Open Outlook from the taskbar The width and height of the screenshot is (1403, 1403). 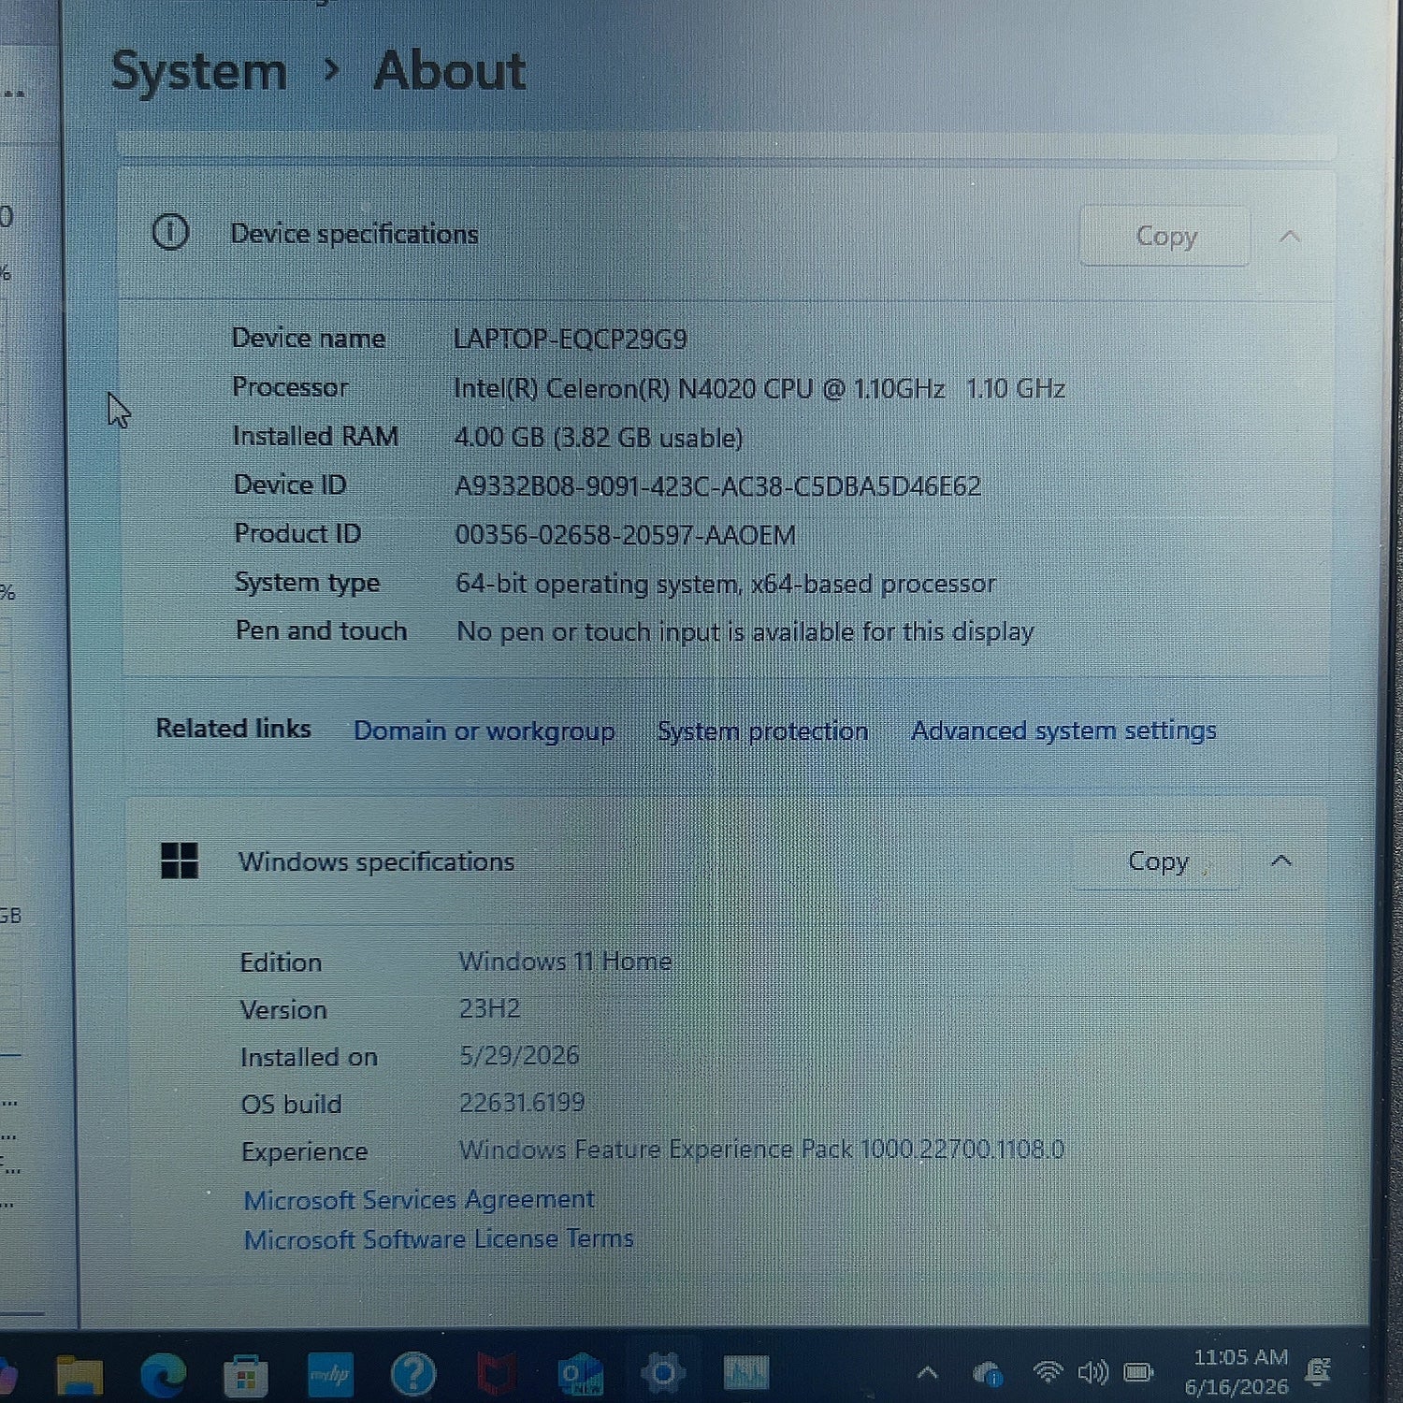580,1374
